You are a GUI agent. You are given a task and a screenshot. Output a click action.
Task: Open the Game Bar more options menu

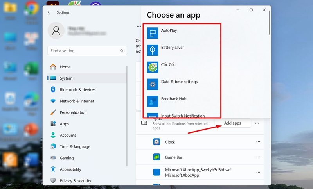pyautogui.click(x=258, y=157)
